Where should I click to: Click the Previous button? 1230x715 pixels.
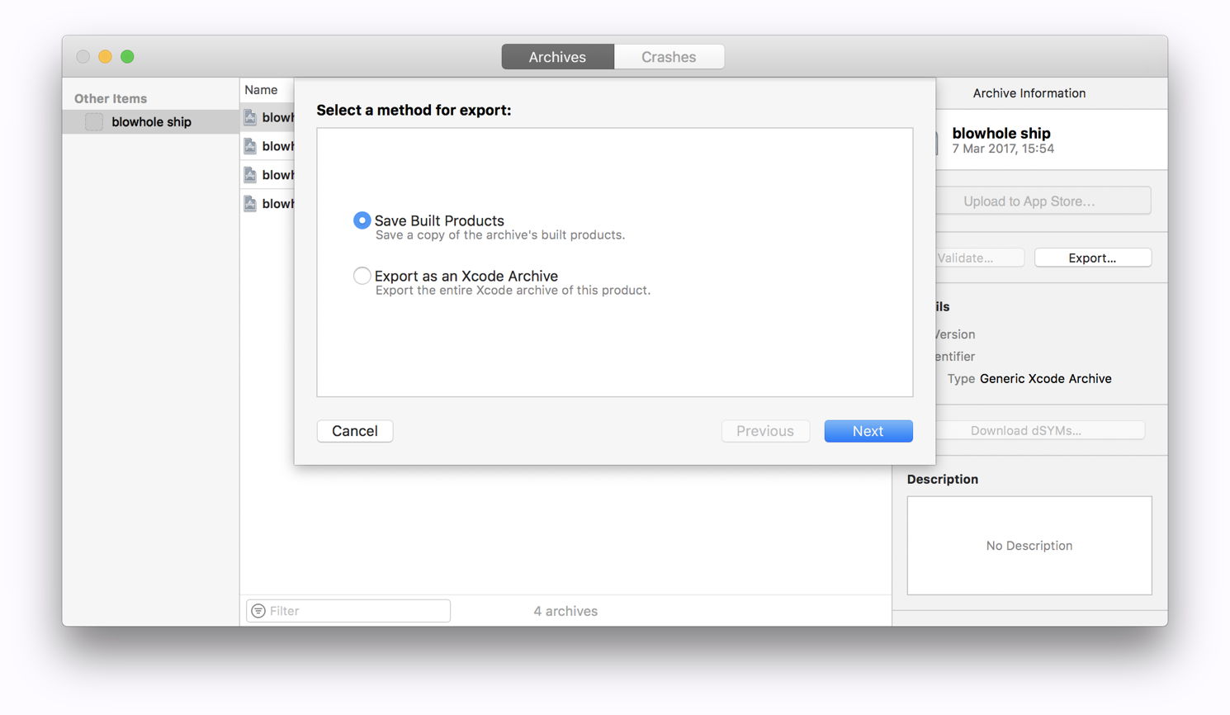[765, 430]
